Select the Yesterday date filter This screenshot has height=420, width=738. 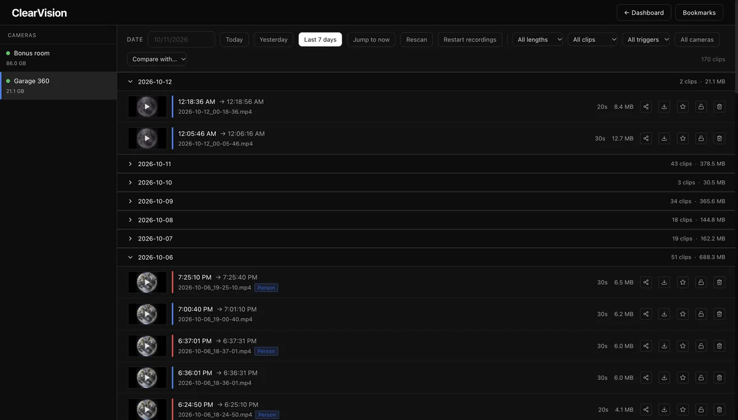(274, 39)
